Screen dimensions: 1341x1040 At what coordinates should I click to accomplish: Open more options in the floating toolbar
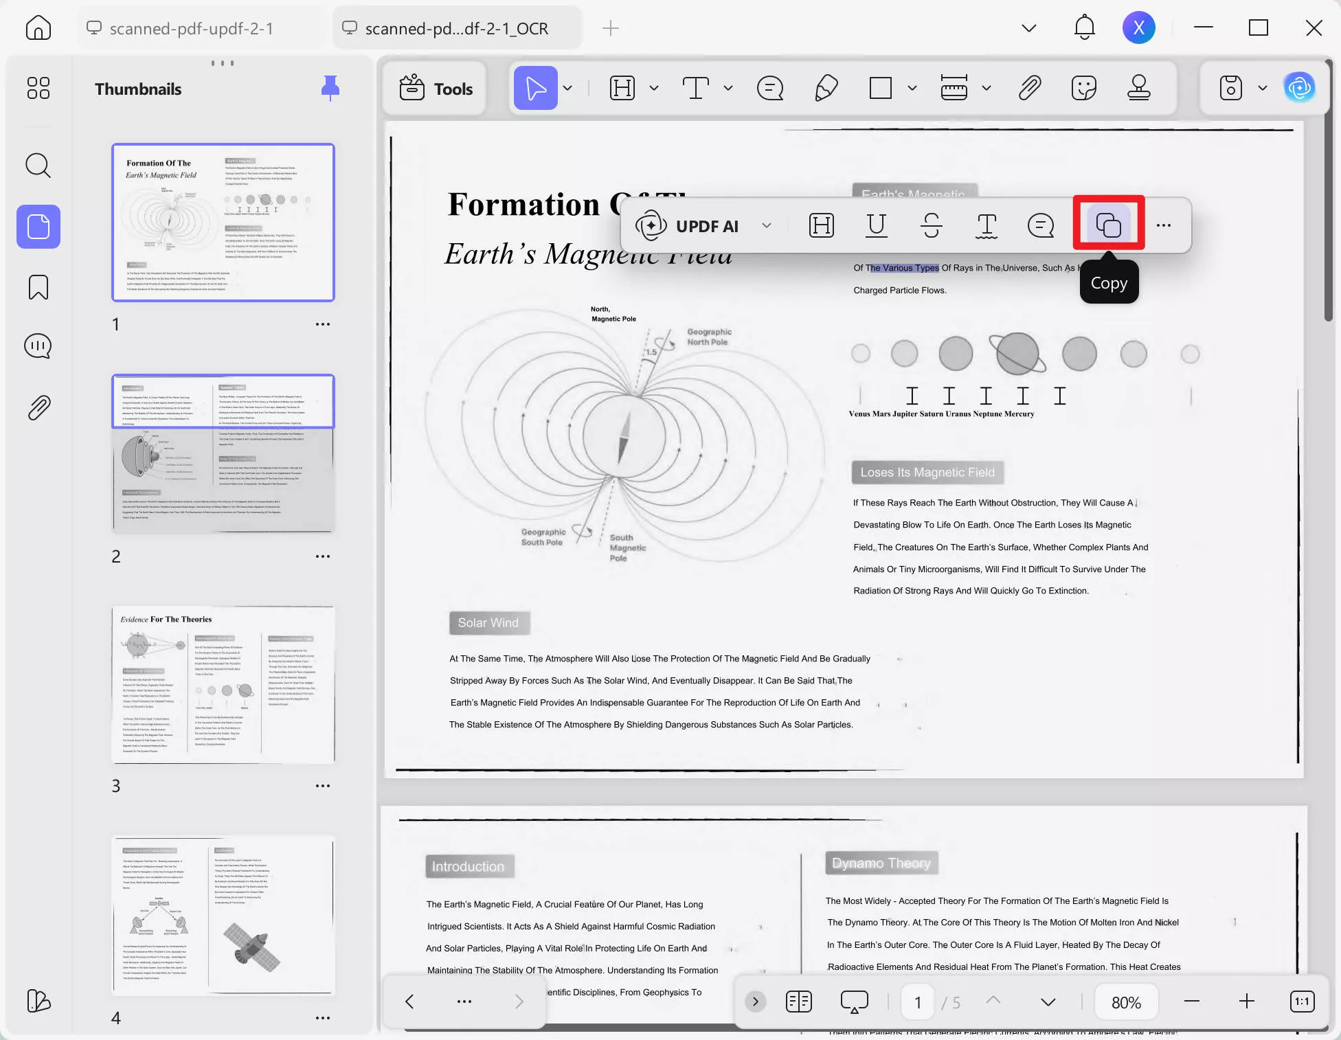point(1164,225)
